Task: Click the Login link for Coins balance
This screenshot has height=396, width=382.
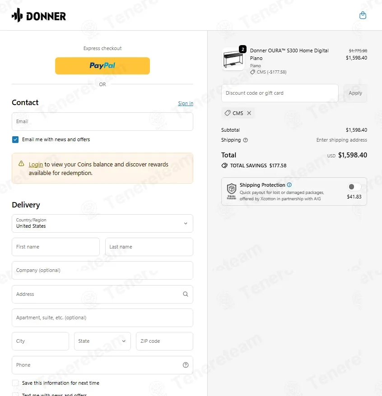Action: click(x=36, y=165)
